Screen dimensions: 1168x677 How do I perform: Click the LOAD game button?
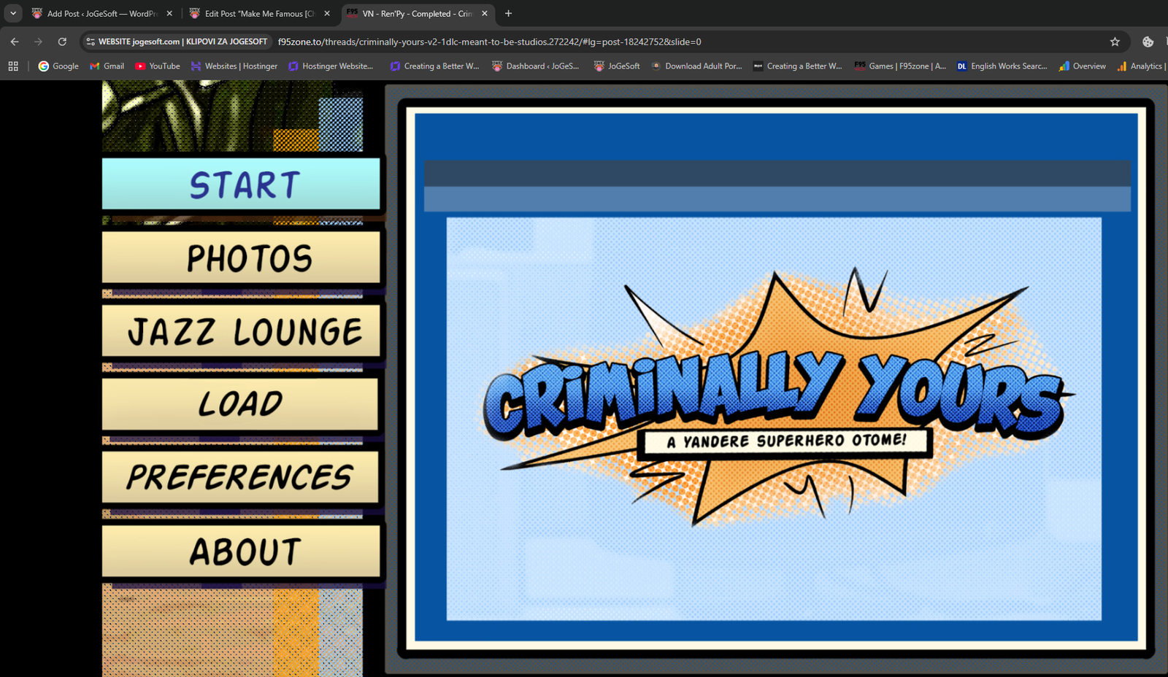pos(241,403)
